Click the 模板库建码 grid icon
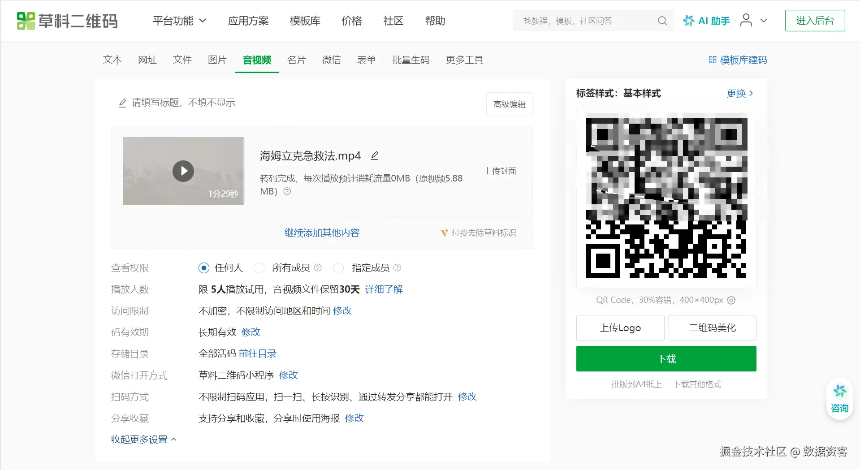The image size is (860, 470). click(713, 60)
